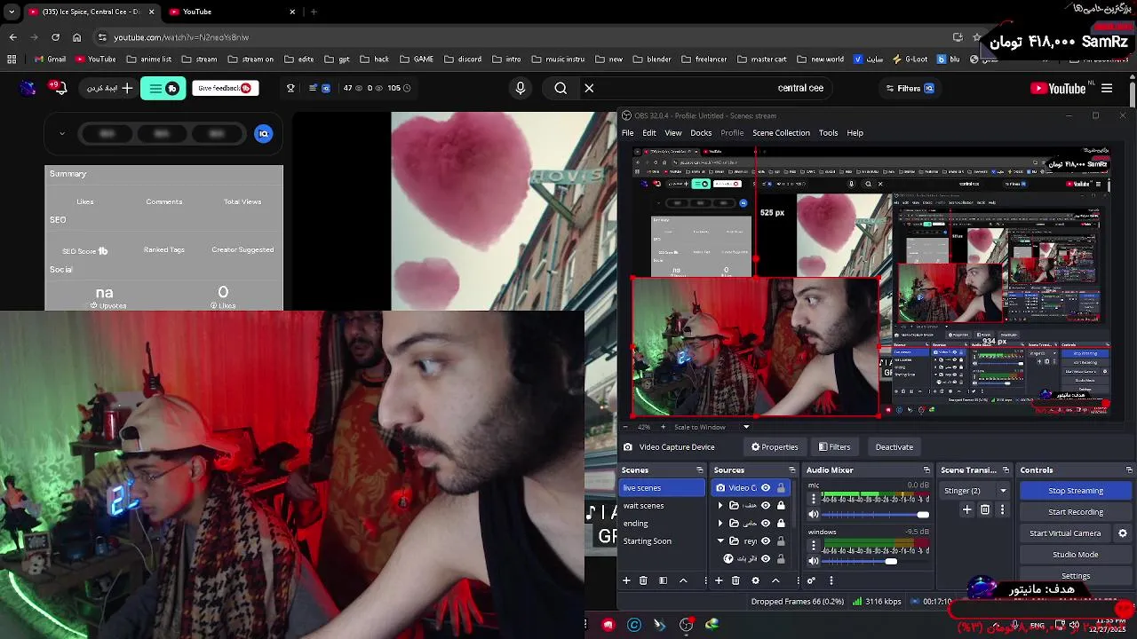
Task: Open source Filters button in OBS toolbar
Action: [x=835, y=447]
